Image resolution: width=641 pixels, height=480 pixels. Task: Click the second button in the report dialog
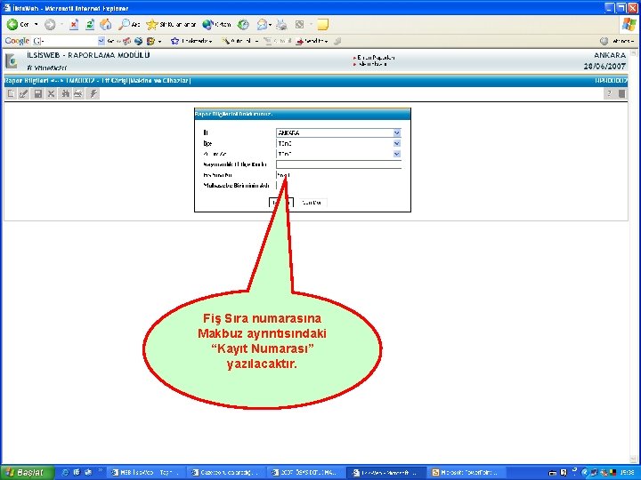312,203
